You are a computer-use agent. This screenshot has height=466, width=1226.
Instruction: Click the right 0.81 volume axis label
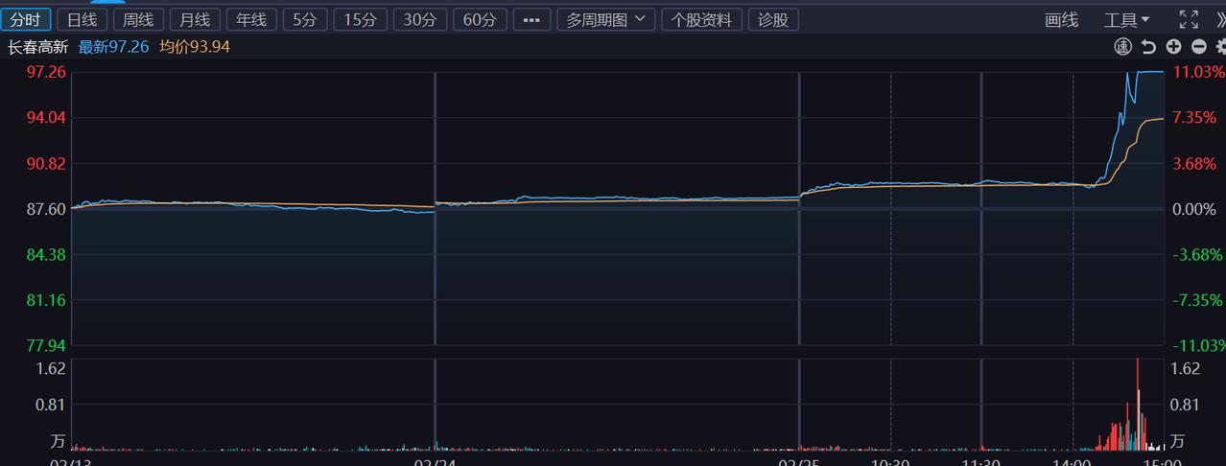point(1186,405)
